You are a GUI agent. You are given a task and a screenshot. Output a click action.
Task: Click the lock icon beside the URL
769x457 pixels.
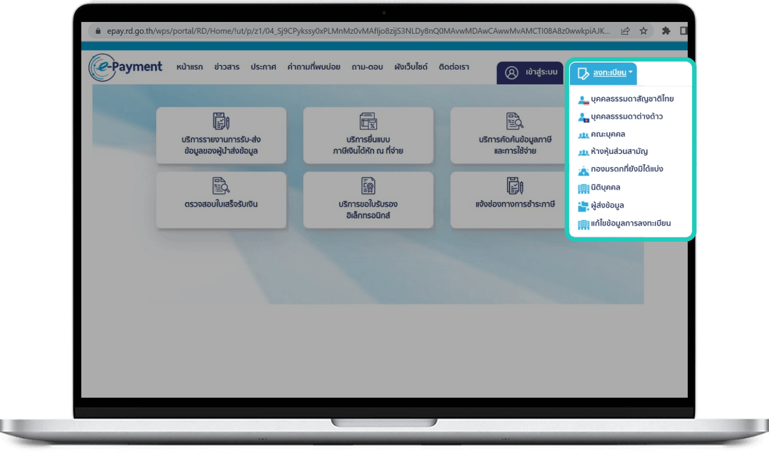99,31
